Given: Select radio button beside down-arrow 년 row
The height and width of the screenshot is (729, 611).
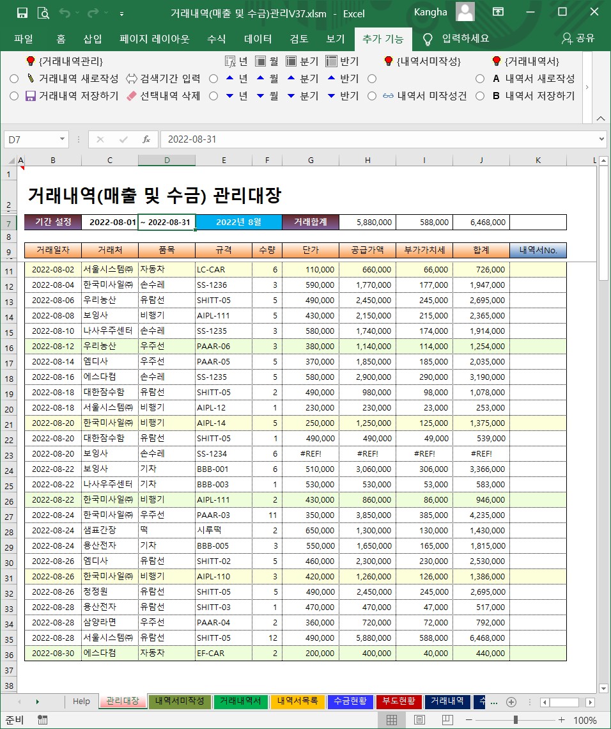Looking at the screenshot, I should pyautogui.click(x=213, y=96).
